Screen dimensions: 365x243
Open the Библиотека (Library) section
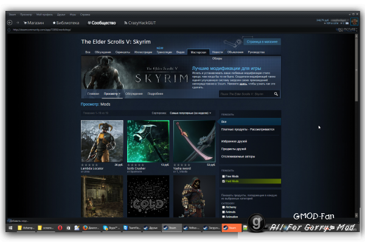[66, 23]
